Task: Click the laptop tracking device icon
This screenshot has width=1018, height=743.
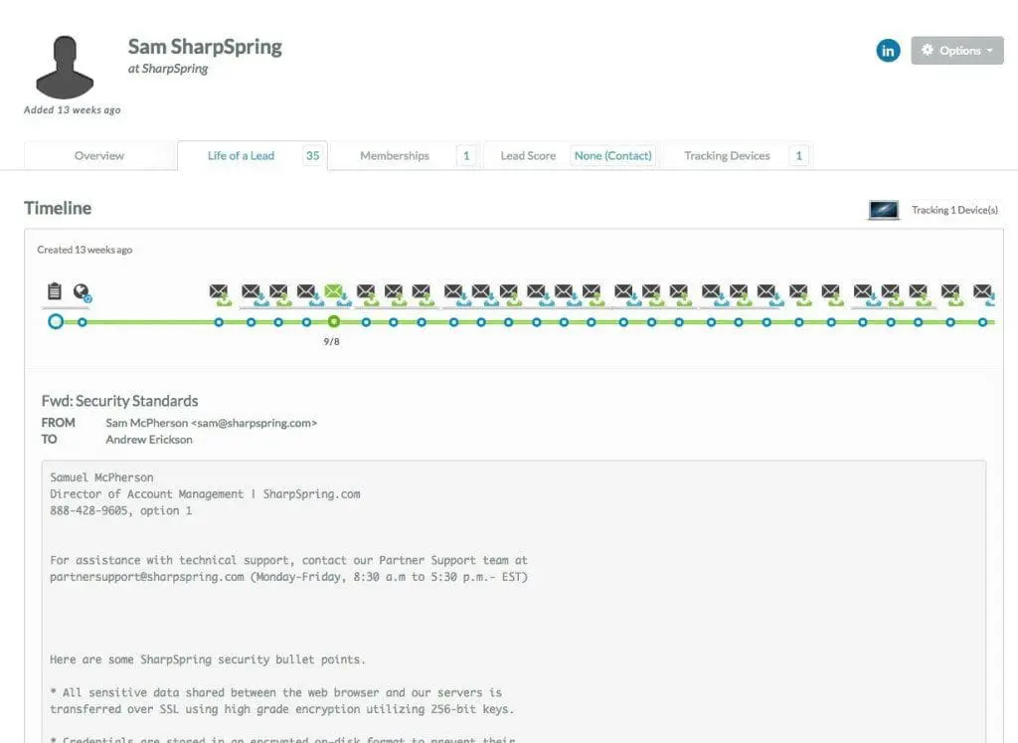Action: click(884, 210)
